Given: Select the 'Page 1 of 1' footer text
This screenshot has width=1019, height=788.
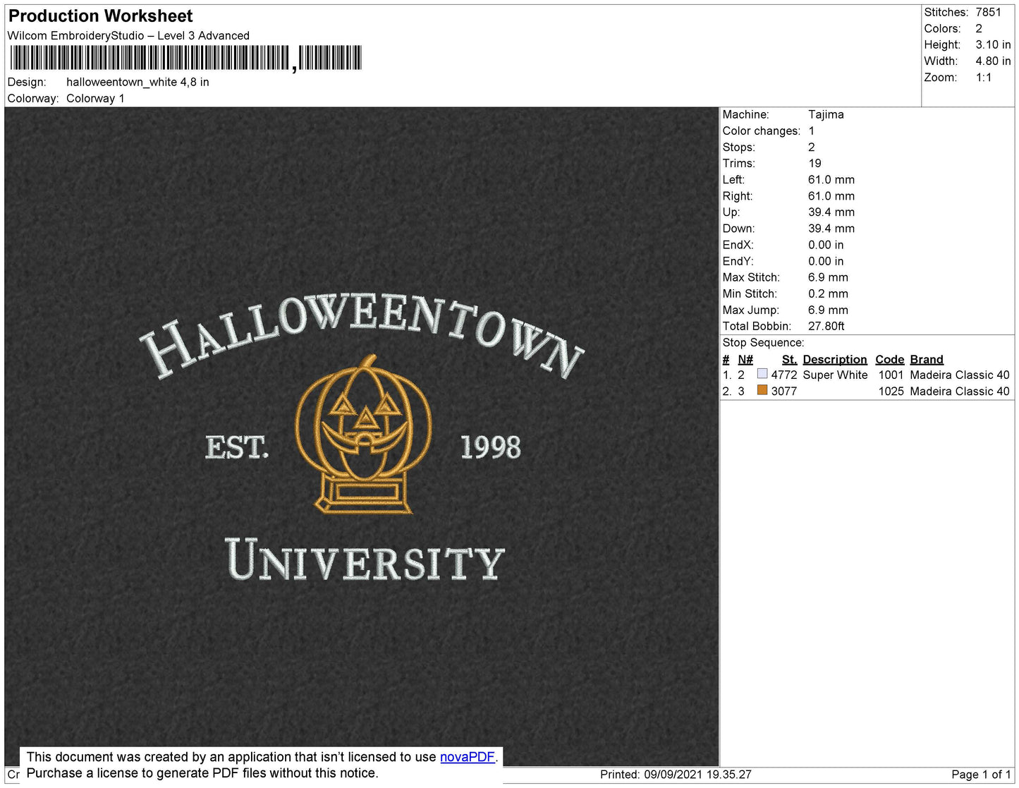Looking at the screenshot, I should 981,775.
